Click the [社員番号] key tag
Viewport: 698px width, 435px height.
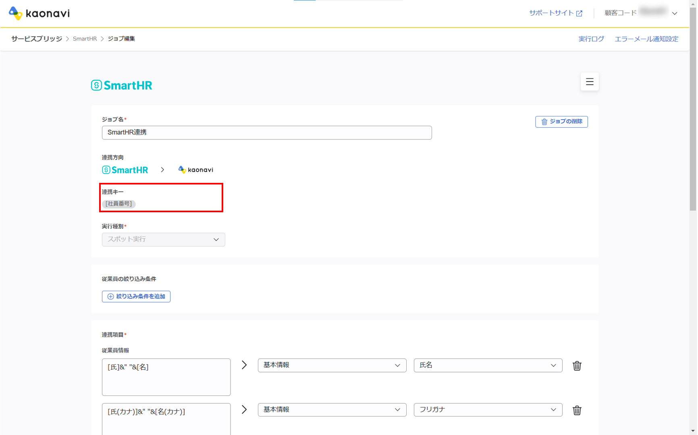pyautogui.click(x=119, y=204)
